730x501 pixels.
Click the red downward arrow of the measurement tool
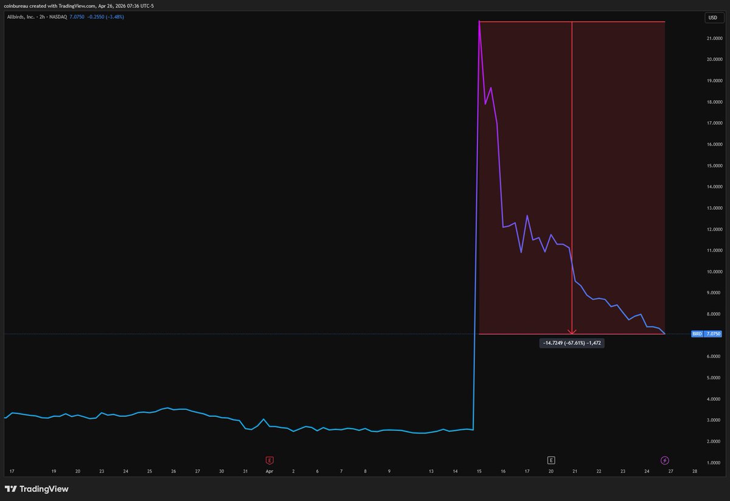click(572, 331)
